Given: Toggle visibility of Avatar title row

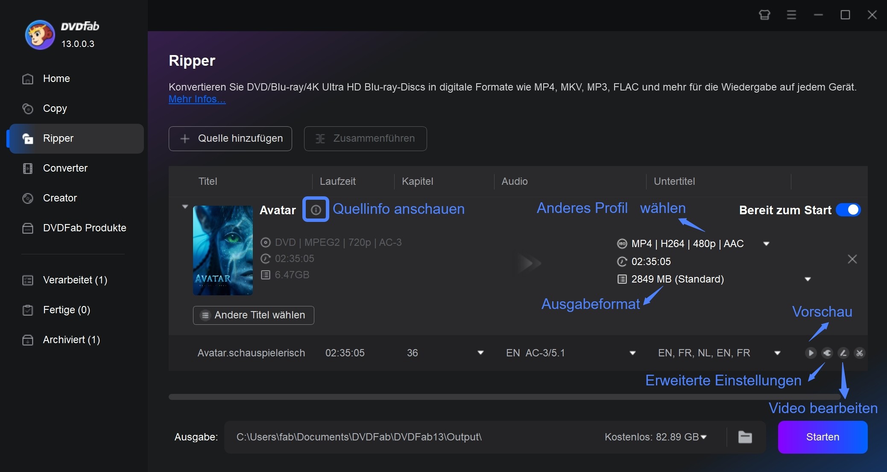Looking at the screenshot, I should 185,208.
